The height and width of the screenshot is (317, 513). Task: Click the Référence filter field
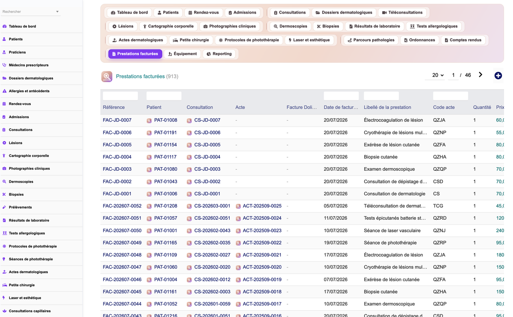pos(121,96)
